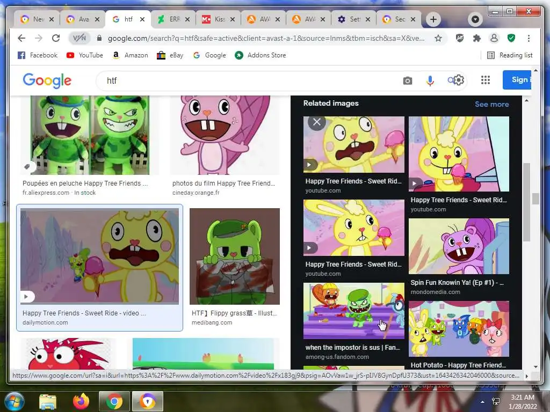Click the page's vertical scrollbar thumb
This screenshot has height=412, width=550.
pos(535,198)
